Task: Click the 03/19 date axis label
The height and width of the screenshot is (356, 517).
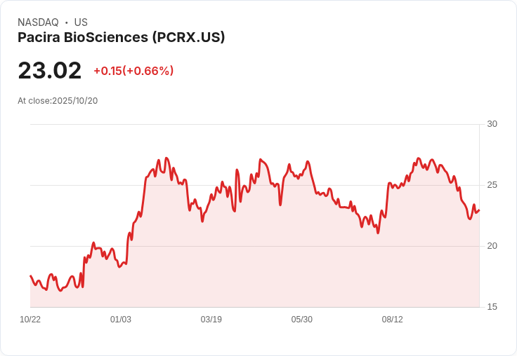Action: click(211, 320)
